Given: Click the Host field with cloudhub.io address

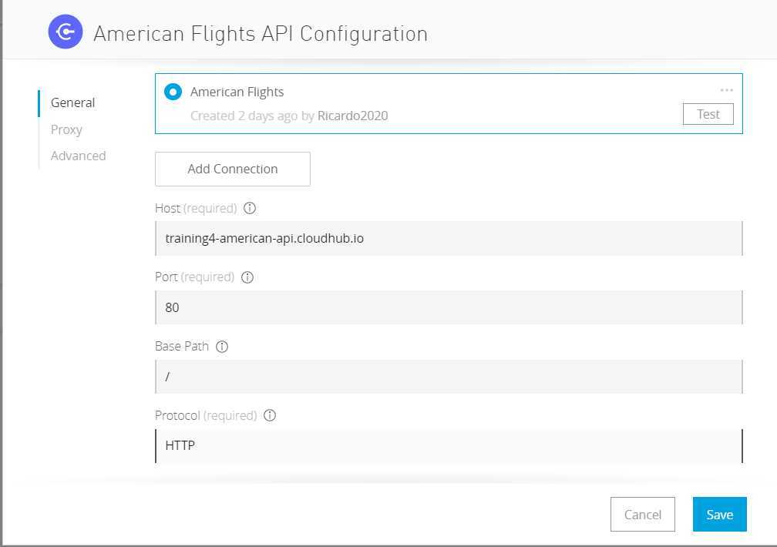Looking at the screenshot, I should [449, 238].
